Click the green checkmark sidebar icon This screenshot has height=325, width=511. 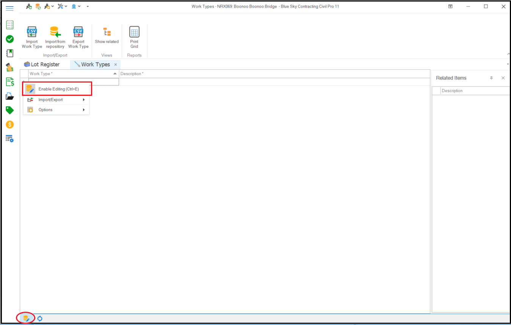pyautogui.click(x=10, y=39)
